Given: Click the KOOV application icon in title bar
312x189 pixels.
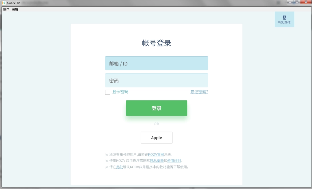Looking at the screenshot, I should [x=3, y=3].
